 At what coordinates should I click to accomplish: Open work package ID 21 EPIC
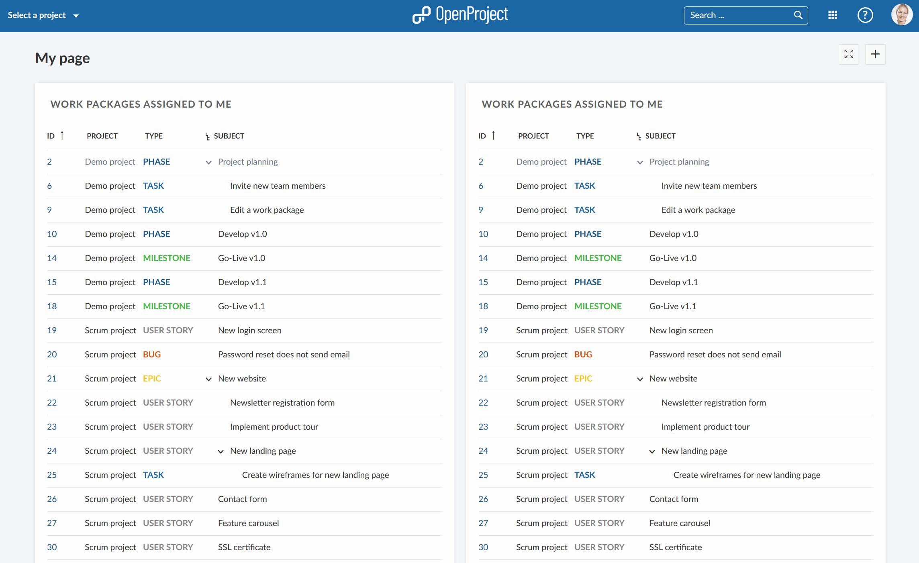coord(52,378)
